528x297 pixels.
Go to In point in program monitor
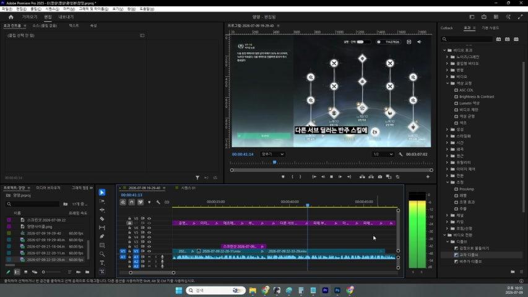314,177
